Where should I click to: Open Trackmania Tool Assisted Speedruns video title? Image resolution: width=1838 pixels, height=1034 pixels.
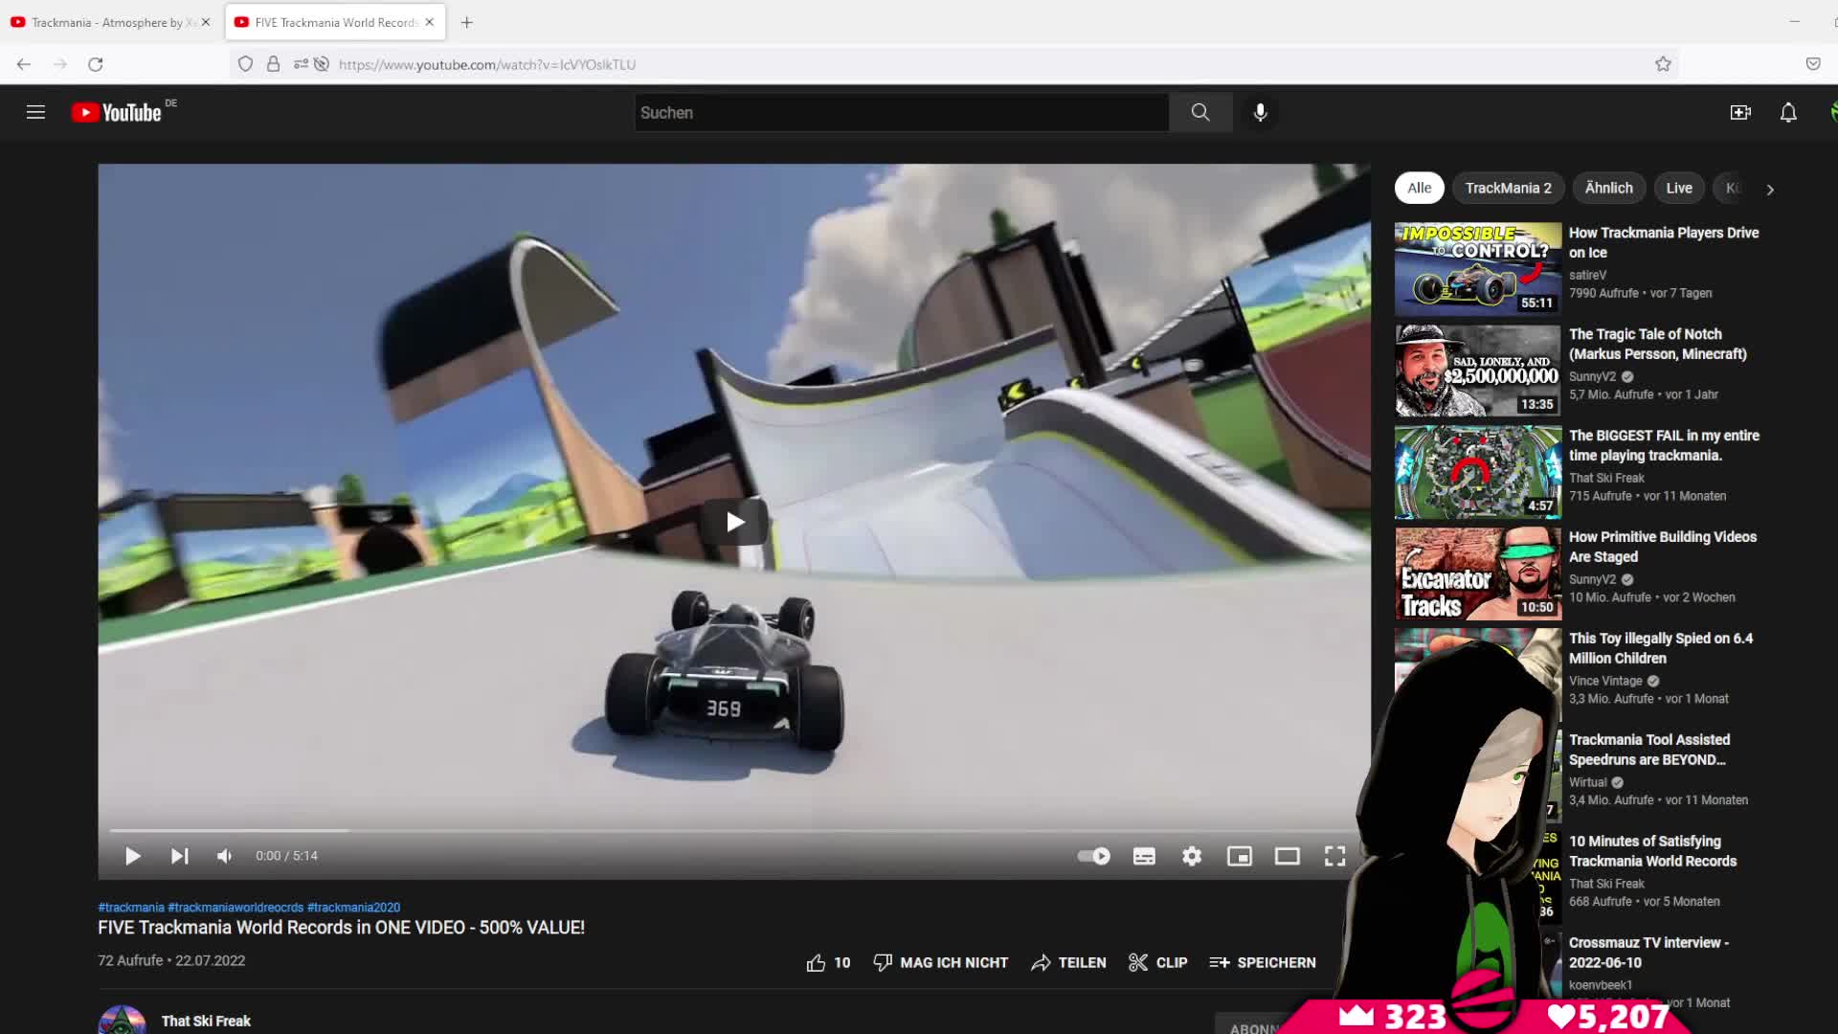1648,750
